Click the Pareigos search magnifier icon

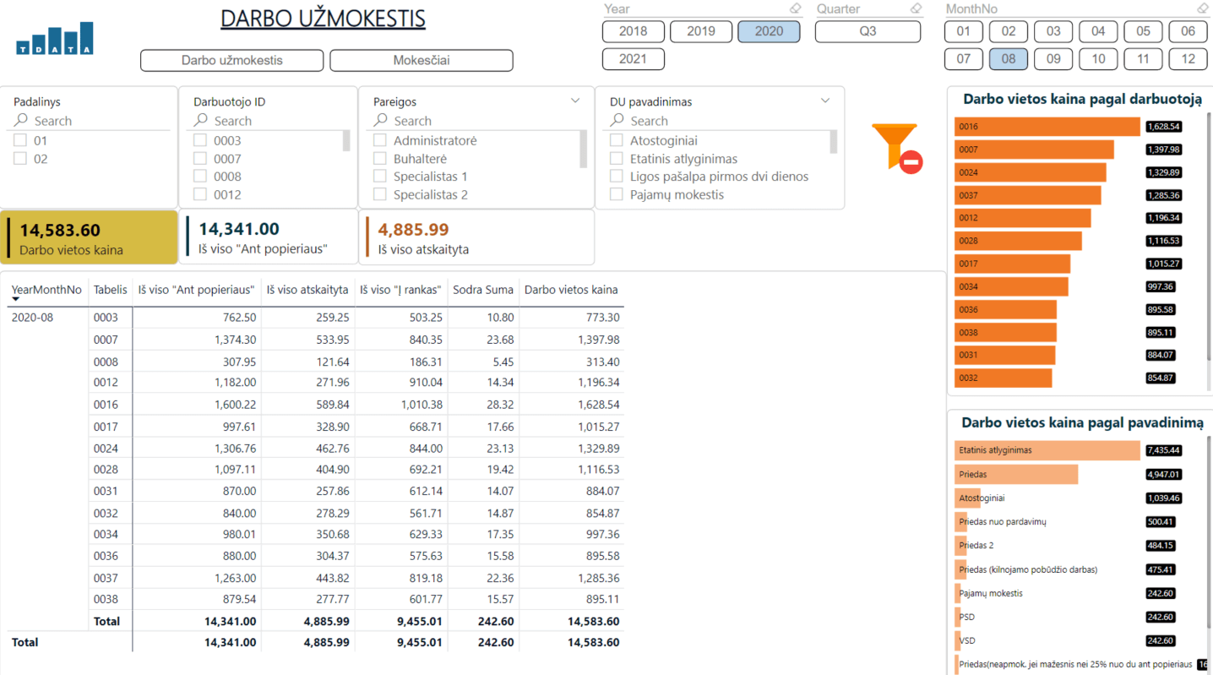381,121
